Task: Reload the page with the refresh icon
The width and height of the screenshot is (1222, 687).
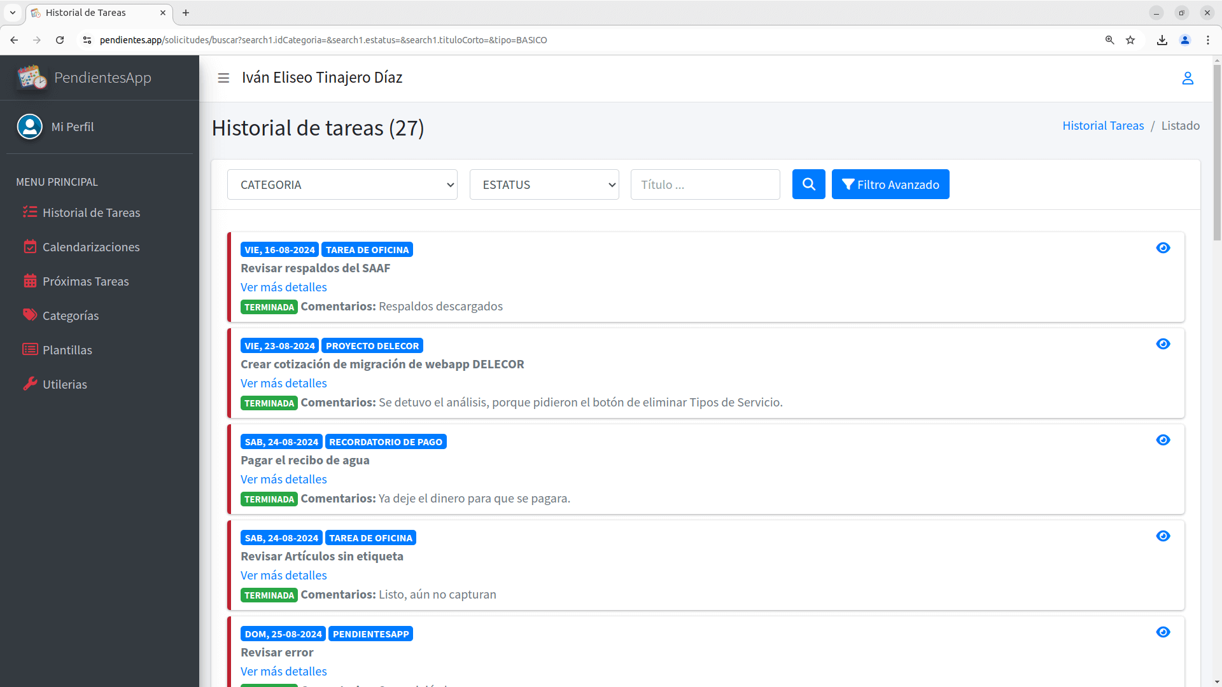Action: point(60,40)
